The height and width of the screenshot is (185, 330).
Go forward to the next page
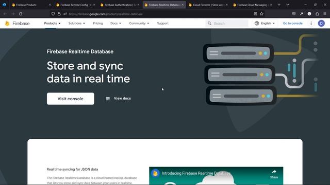[x=13, y=14]
